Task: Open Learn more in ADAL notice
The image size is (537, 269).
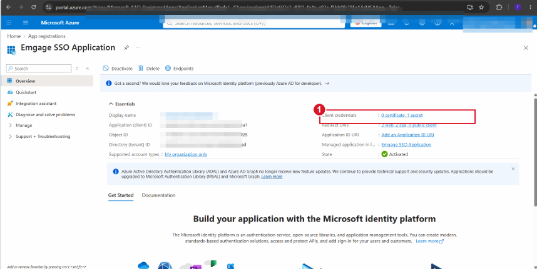Action: pos(272,177)
